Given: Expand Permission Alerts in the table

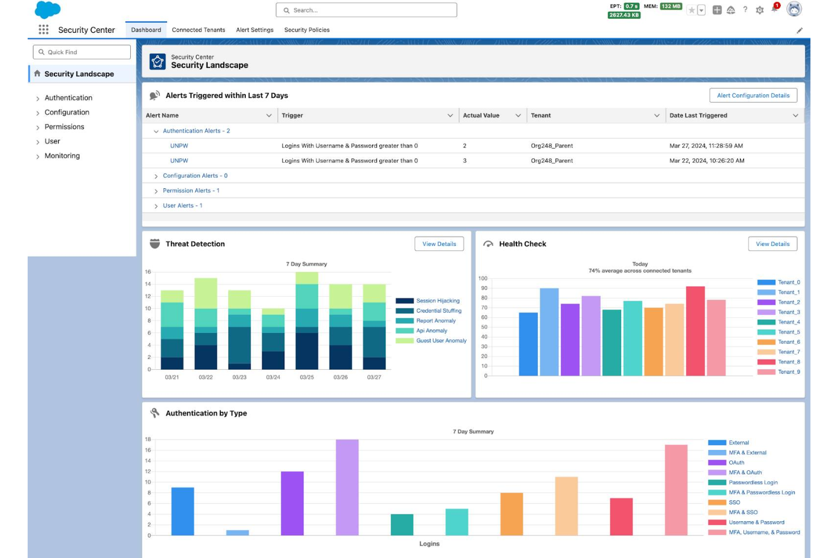Looking at the screenshot, I should pos(157,191).
